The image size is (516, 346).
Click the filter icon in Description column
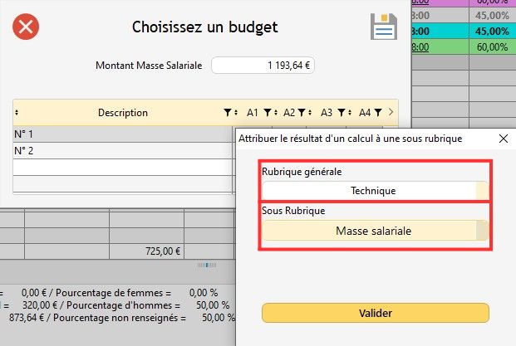(x=229, y=112)
